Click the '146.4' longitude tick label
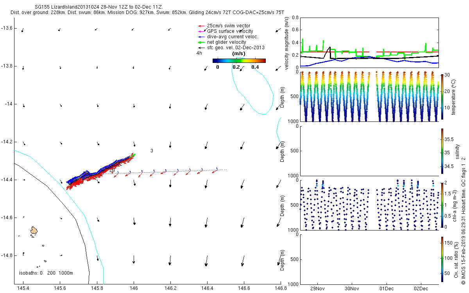 [207, 288]
